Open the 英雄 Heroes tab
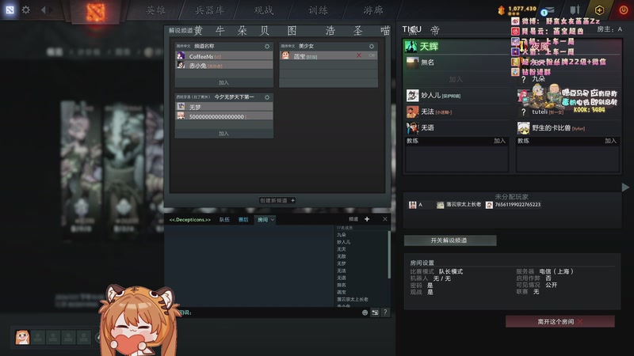Image resolution: width=634 pixels, height=356 pixels. click(x=155, y=10)
